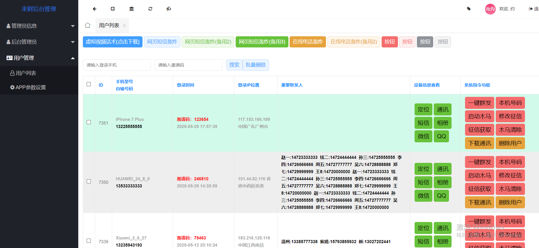Click the 来财后台管理 title
539x248 pixels.
(x=39, y=9)
